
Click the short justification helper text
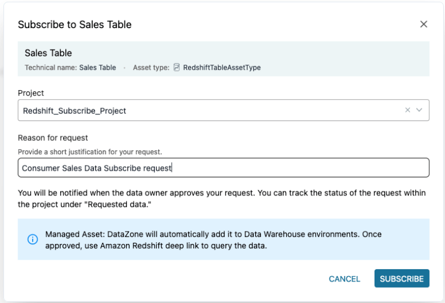click(90, 152)
